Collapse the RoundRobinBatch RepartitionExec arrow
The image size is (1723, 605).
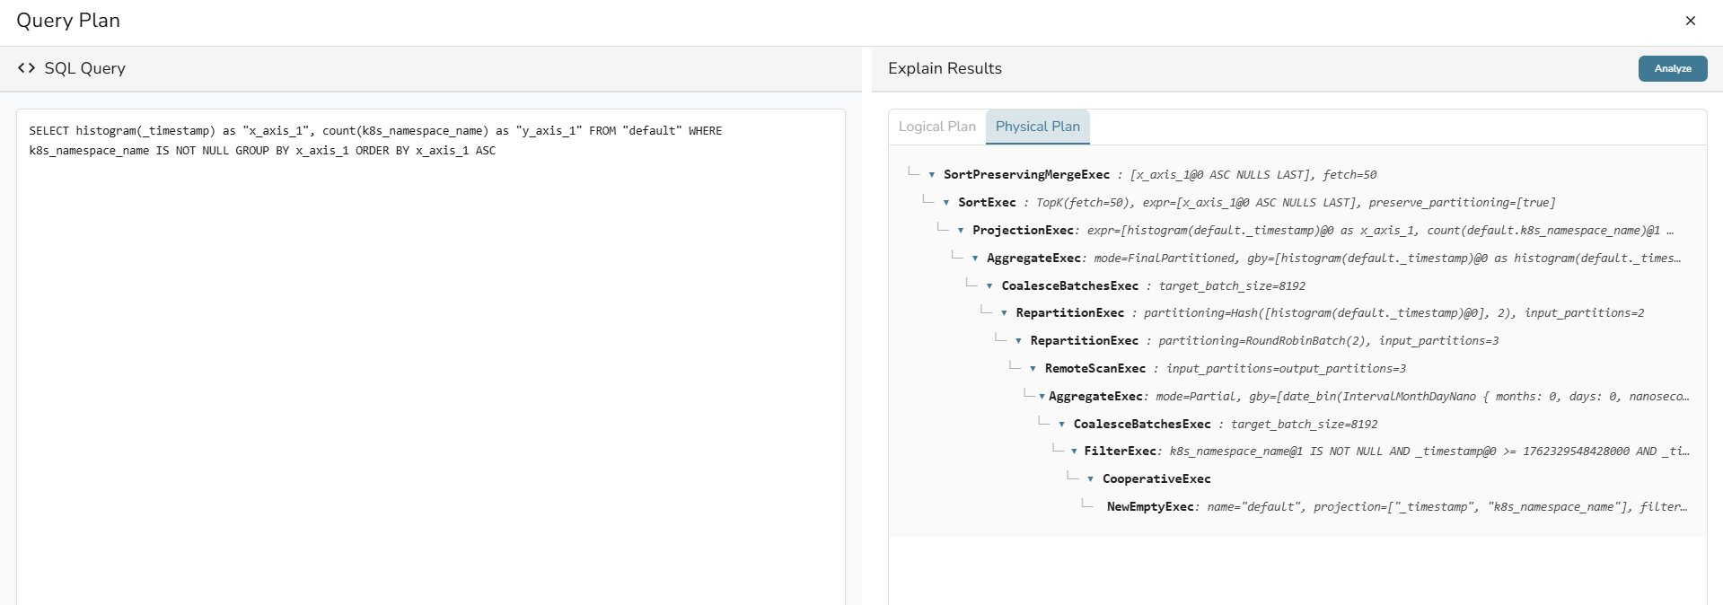[x=1018, y=341]
